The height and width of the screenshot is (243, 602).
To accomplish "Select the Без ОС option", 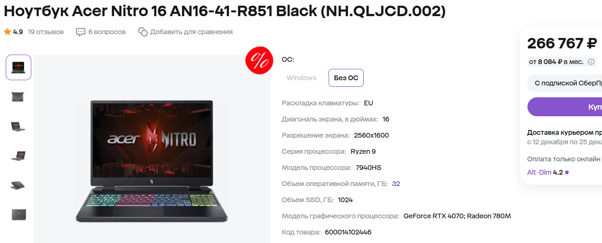I will [346, 78].
